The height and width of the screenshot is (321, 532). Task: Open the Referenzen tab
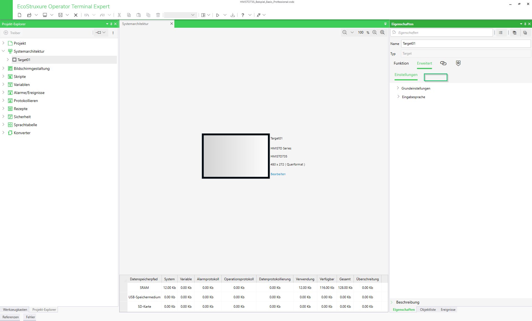point(11,317)
